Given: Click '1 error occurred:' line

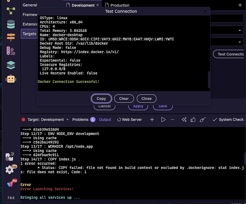Looking at the screenshot, I should click(38, 164).
